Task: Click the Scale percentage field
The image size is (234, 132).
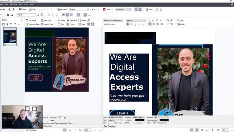Action: (x=154, y=123)
